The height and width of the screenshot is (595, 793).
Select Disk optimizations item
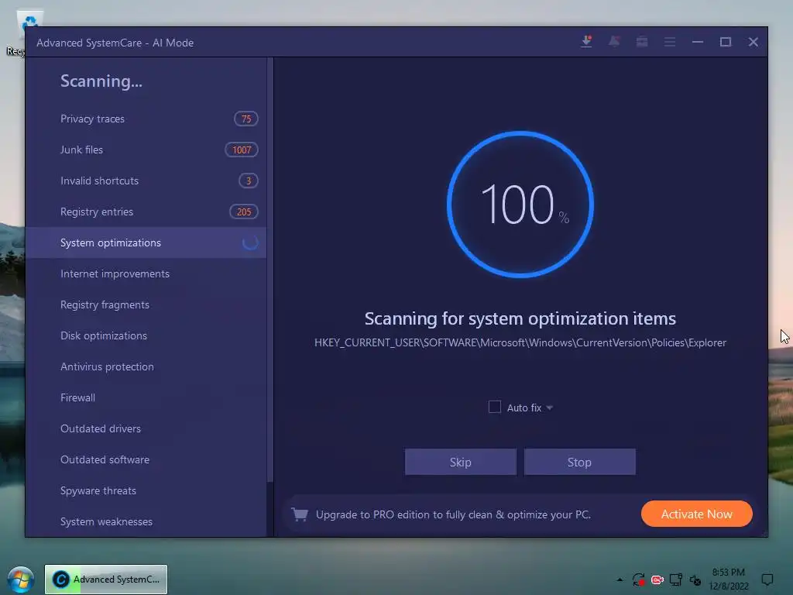tap(146, 335)
